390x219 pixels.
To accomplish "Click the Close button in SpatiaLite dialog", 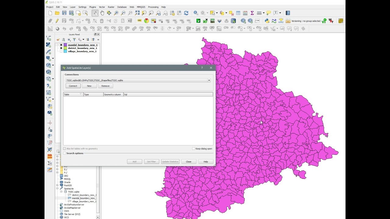I will click(x=189, y=162).
